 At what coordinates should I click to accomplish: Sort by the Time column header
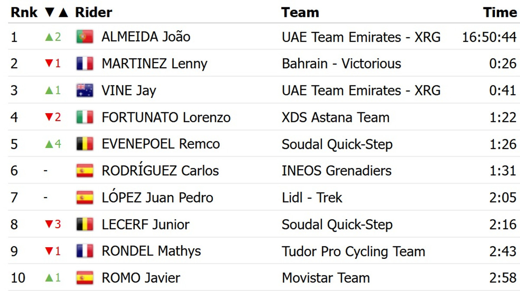[500, 12]
